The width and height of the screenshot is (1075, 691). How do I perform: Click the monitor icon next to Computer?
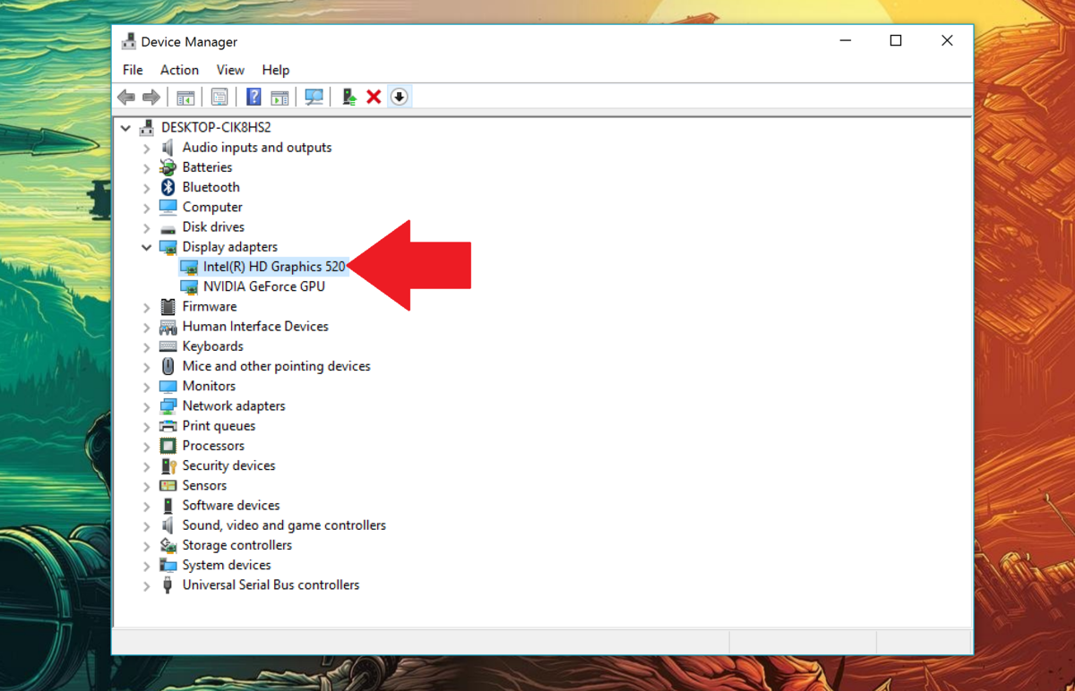168,207
